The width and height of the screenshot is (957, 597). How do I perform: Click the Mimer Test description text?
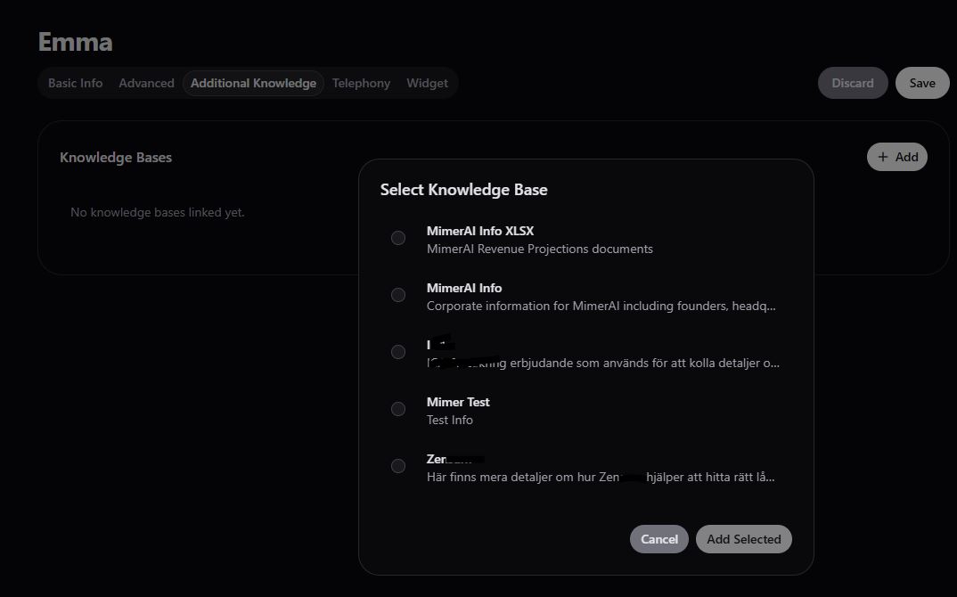tap(449, 420)
